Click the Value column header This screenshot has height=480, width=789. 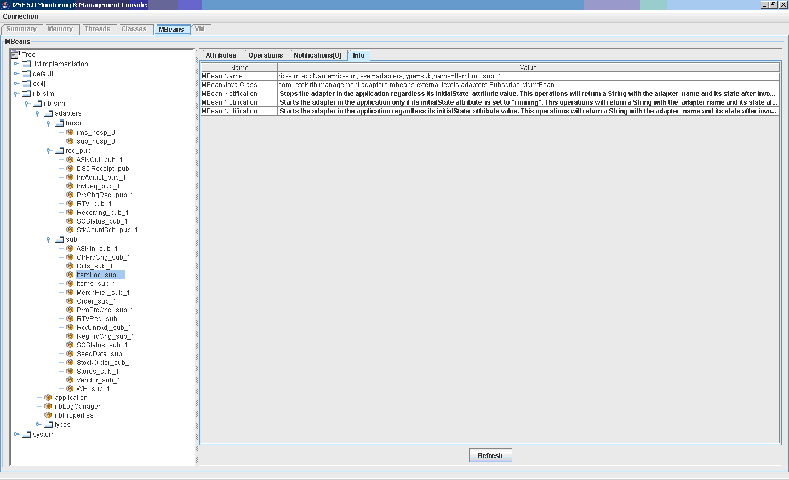pyautogui.click(x=528, y=67)
